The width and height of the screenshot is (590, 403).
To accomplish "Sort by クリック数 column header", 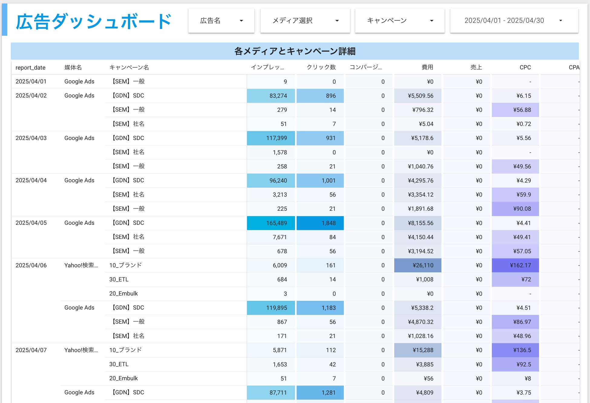I will pos(321,67).
